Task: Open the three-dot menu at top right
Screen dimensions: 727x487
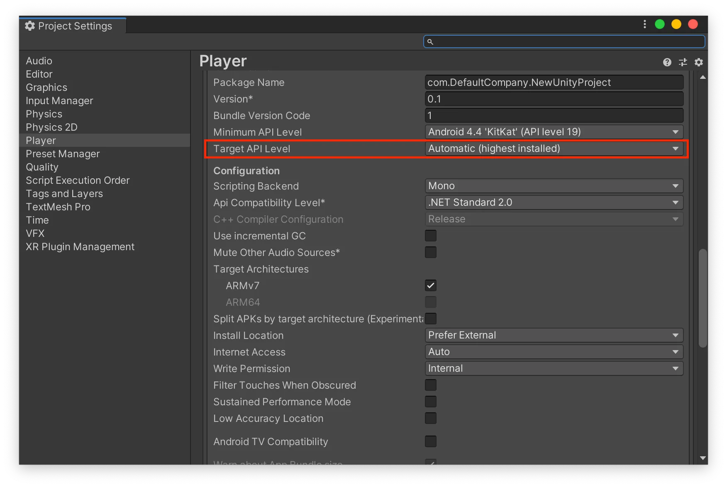Action: coord(644,24)
